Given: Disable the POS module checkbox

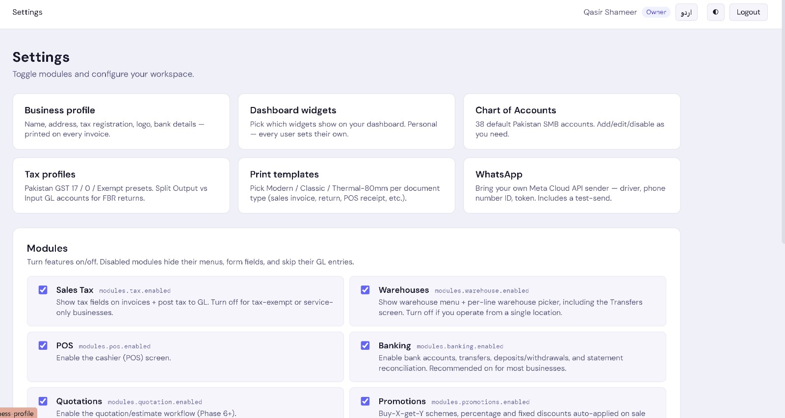Looking at the screenshot, I should [x=43, y=345].
